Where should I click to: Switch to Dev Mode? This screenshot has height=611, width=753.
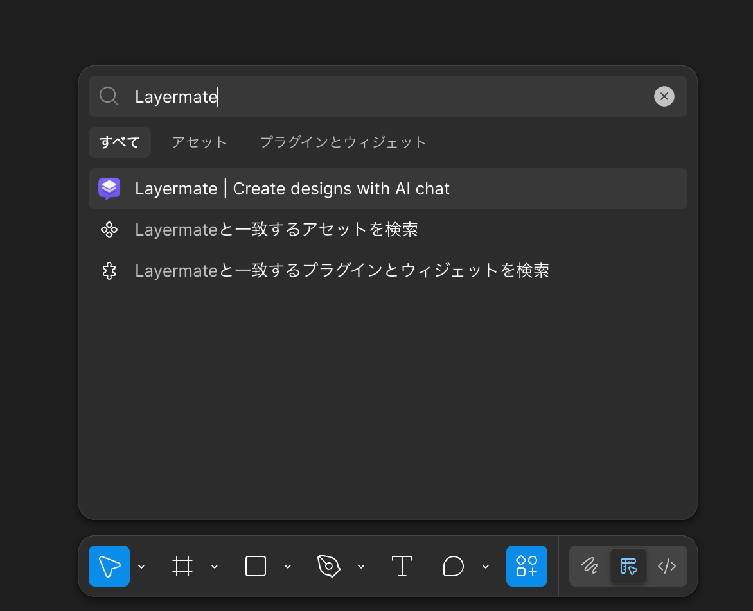click(x=667, y=566)
